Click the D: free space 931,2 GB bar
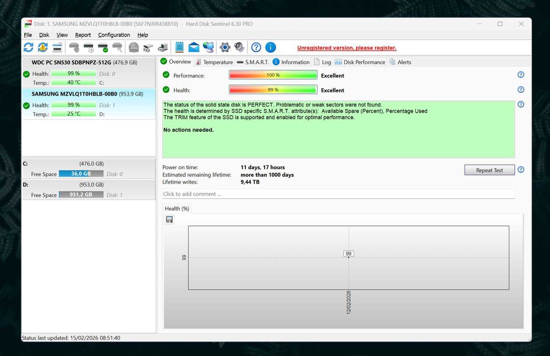550x356 pixels. tap(81, 194)
